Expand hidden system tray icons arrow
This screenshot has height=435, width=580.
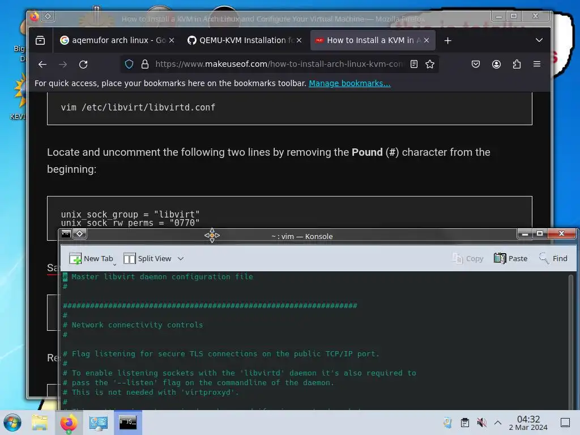coord(498,423)
